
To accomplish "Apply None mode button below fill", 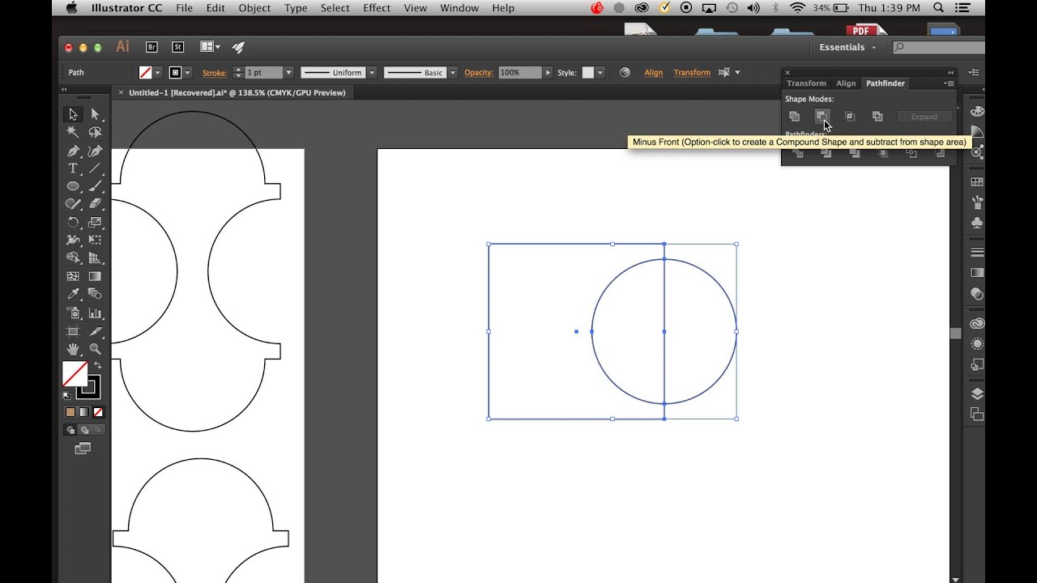I will click(x=98, y=411).
